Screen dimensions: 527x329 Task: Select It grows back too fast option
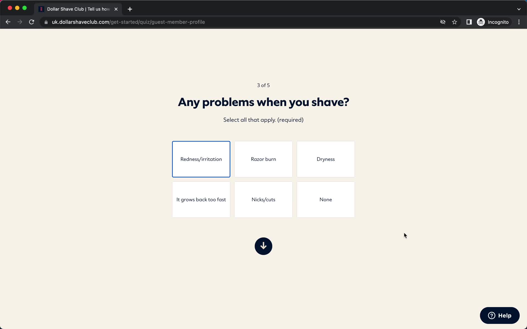[x=201, y=199]
